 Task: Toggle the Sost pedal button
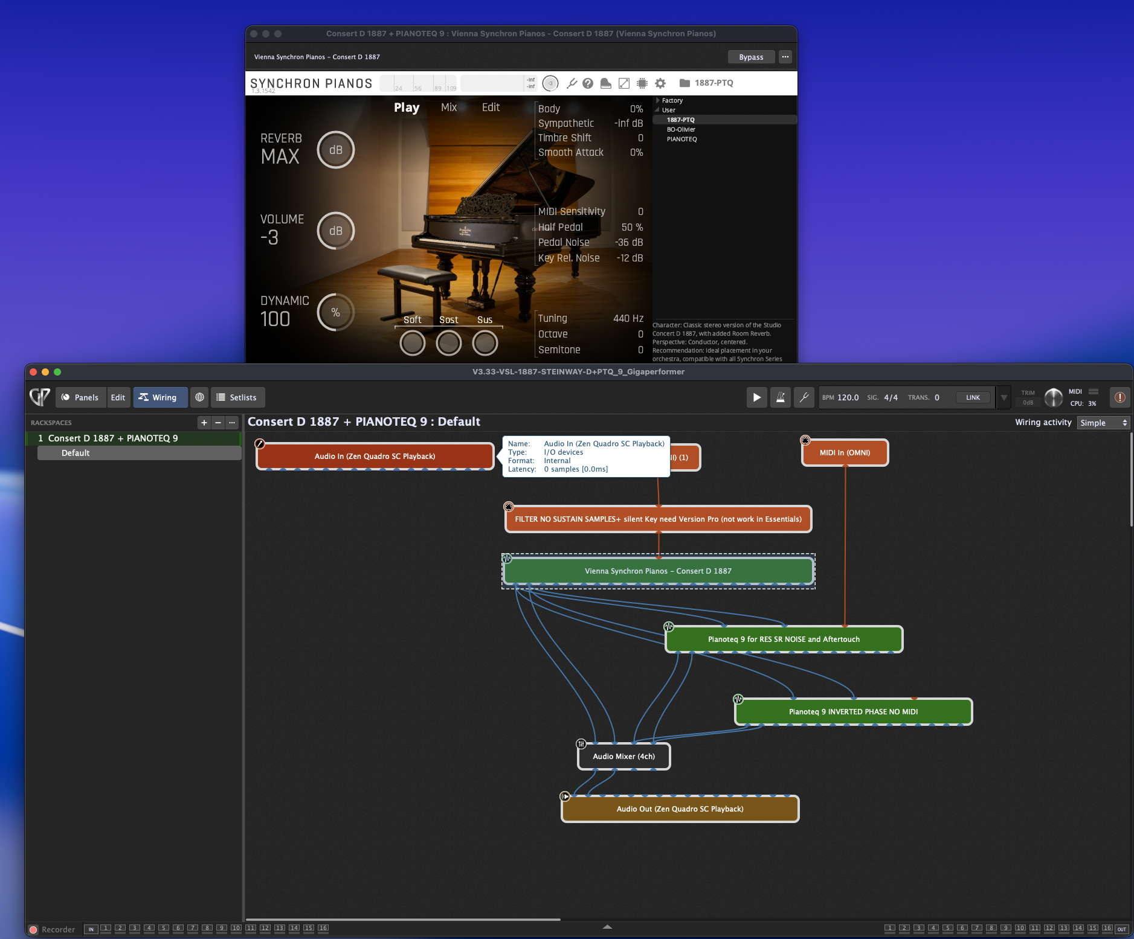pos(449,343)
